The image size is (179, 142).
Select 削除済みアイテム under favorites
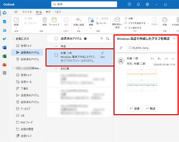(28, 59)
